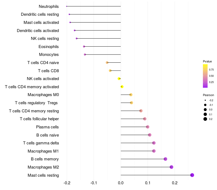The width and height of the screenshot is (217, 190).
Task: Click the Pvalue legend title
Action: [x=207, y=61]
